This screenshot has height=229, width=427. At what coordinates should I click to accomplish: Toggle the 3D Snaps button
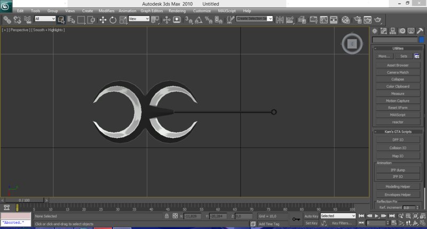point(189,20)
